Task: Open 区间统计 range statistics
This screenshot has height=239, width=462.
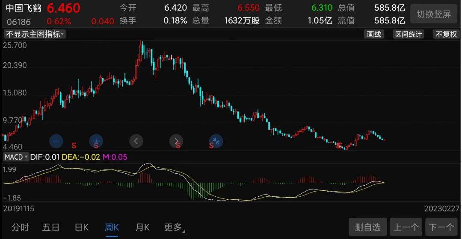Action: pos(409,34)
